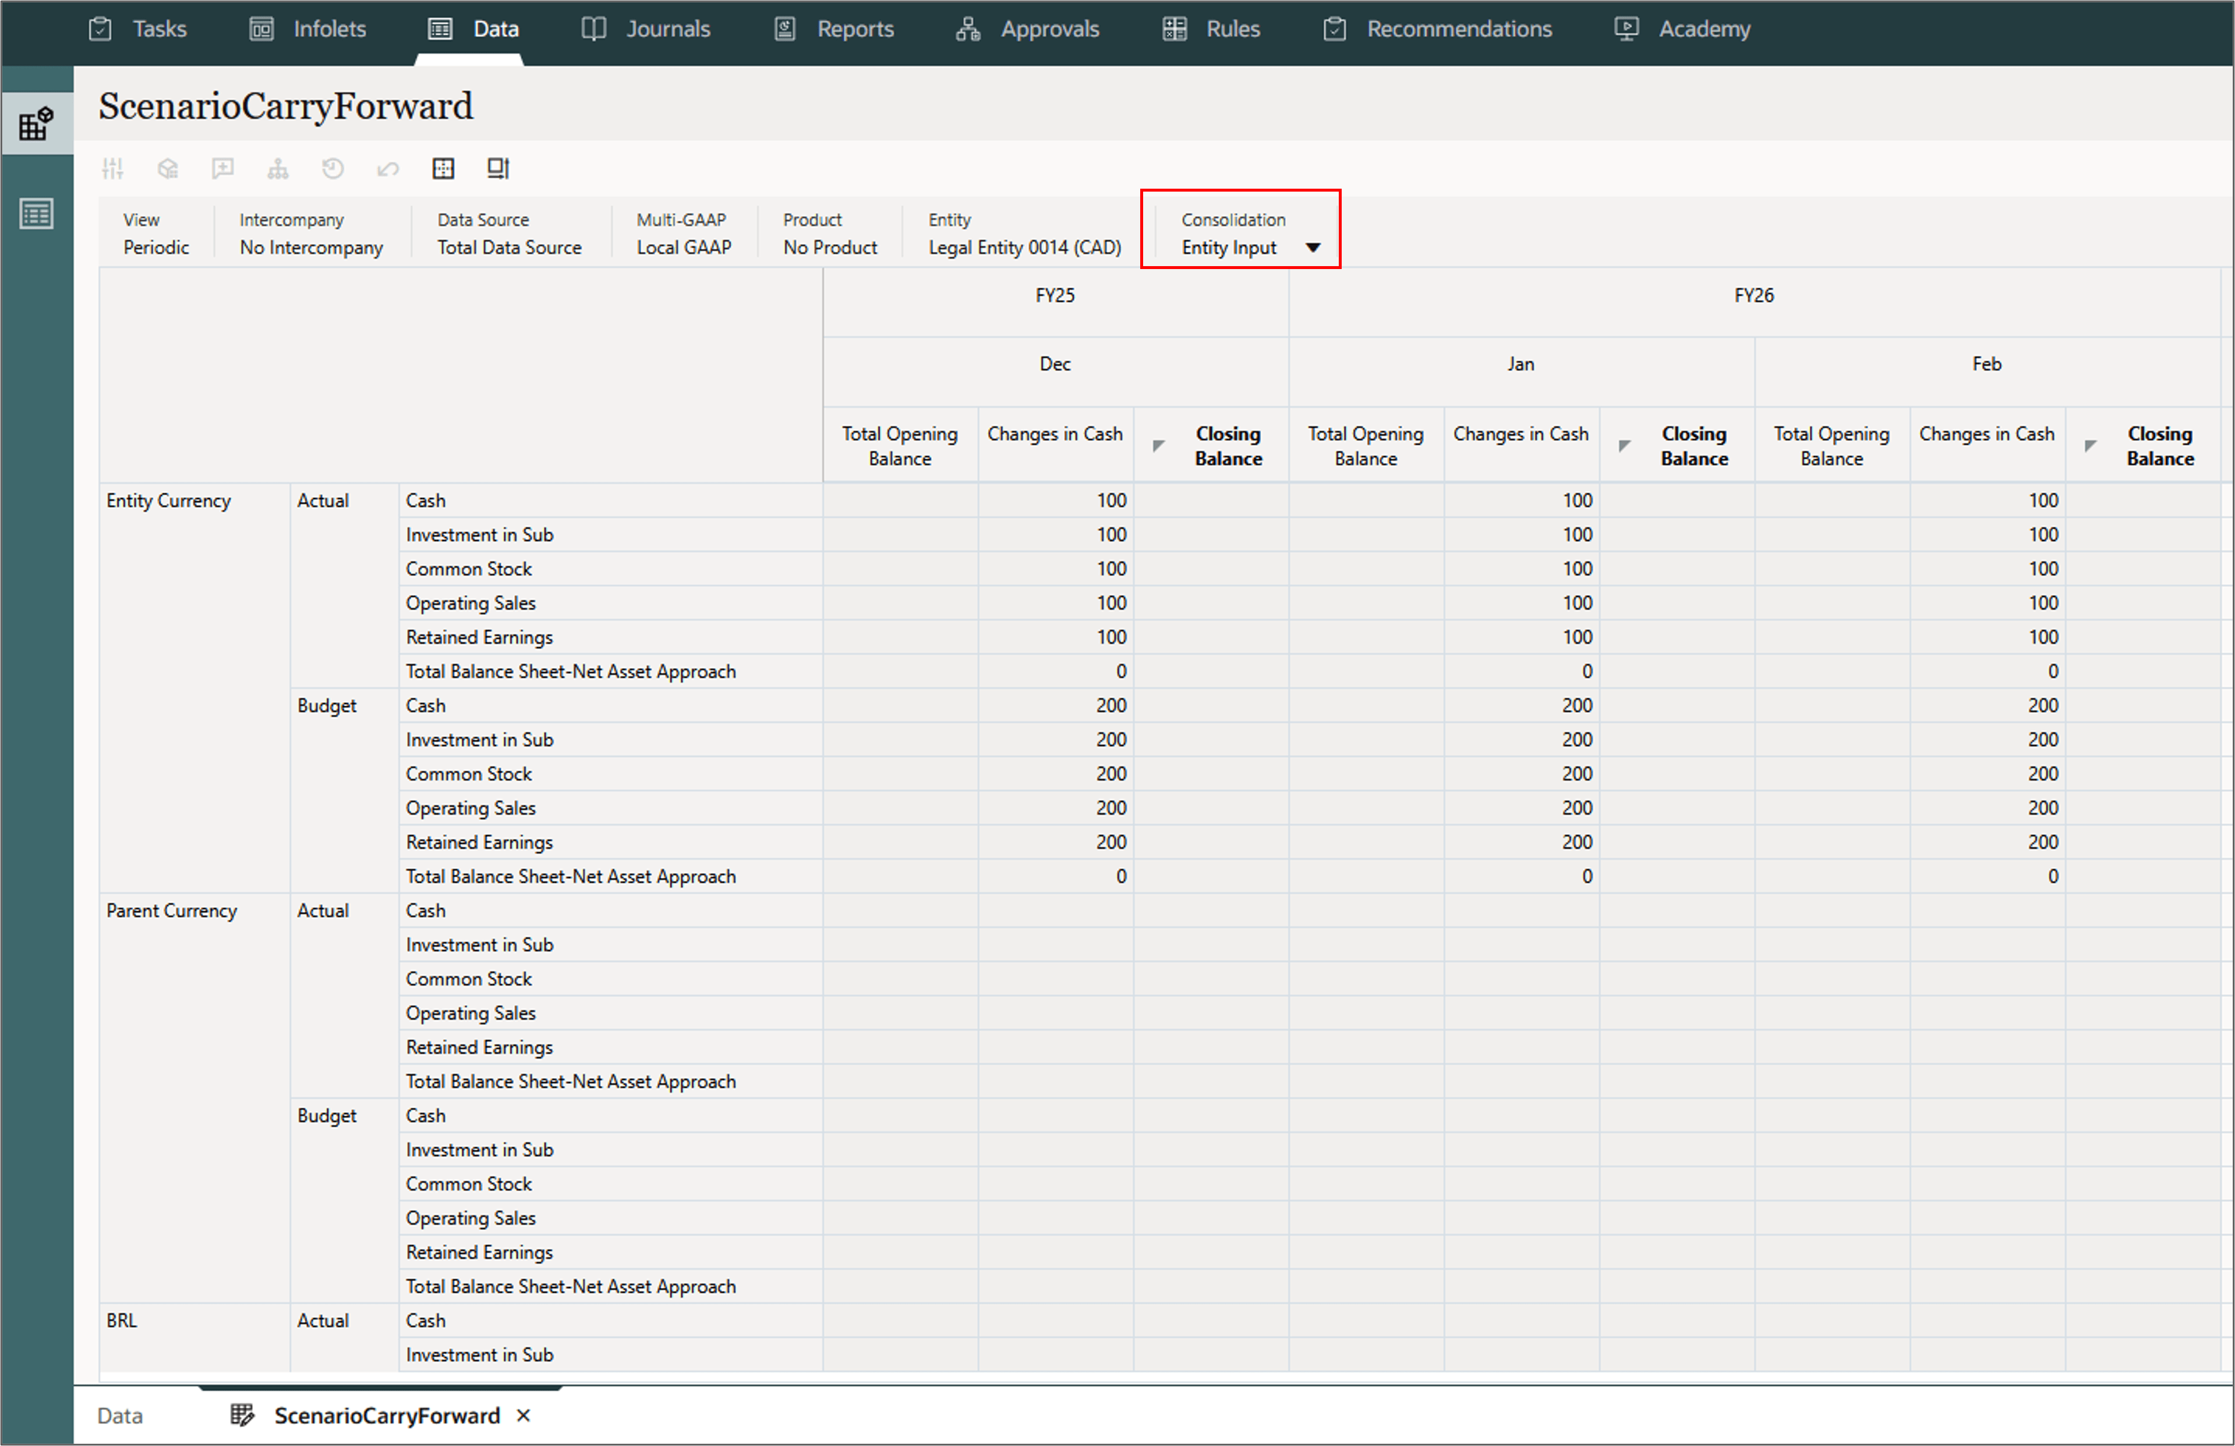Open the Consolidation Entity Input dropdown

pyautogui.click(x=1313, y=247)
